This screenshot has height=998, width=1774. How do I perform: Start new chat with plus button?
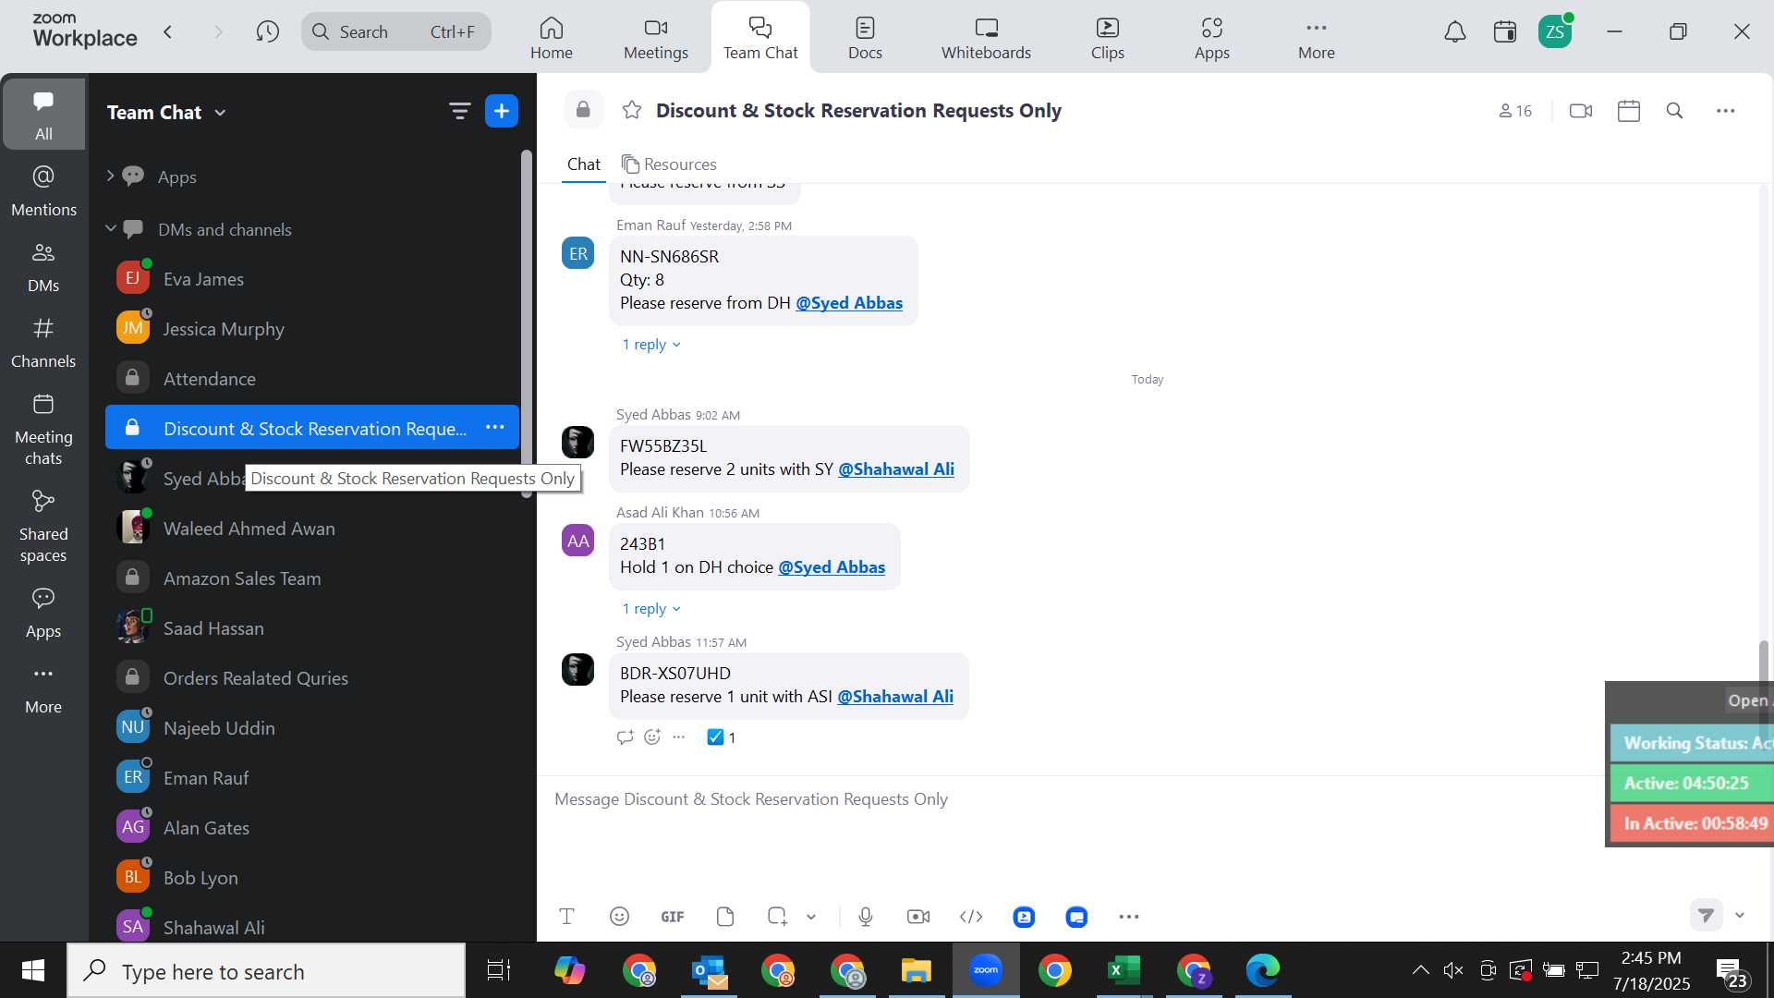(502, 112)
